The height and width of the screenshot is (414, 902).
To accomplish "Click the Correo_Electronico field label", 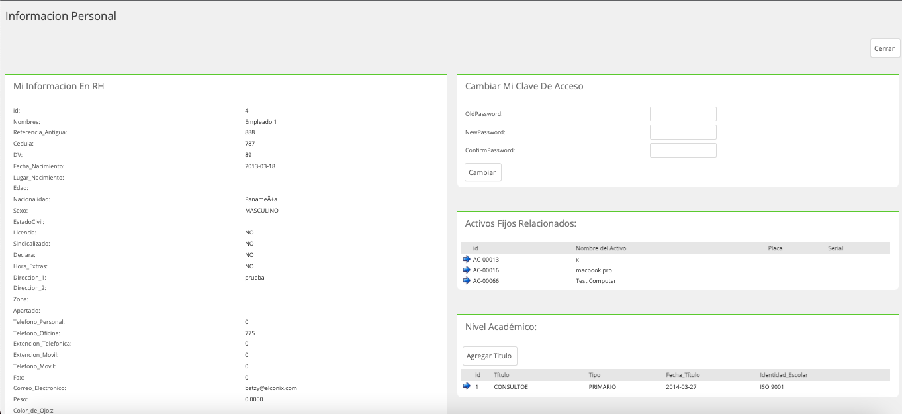I will 40,388.
